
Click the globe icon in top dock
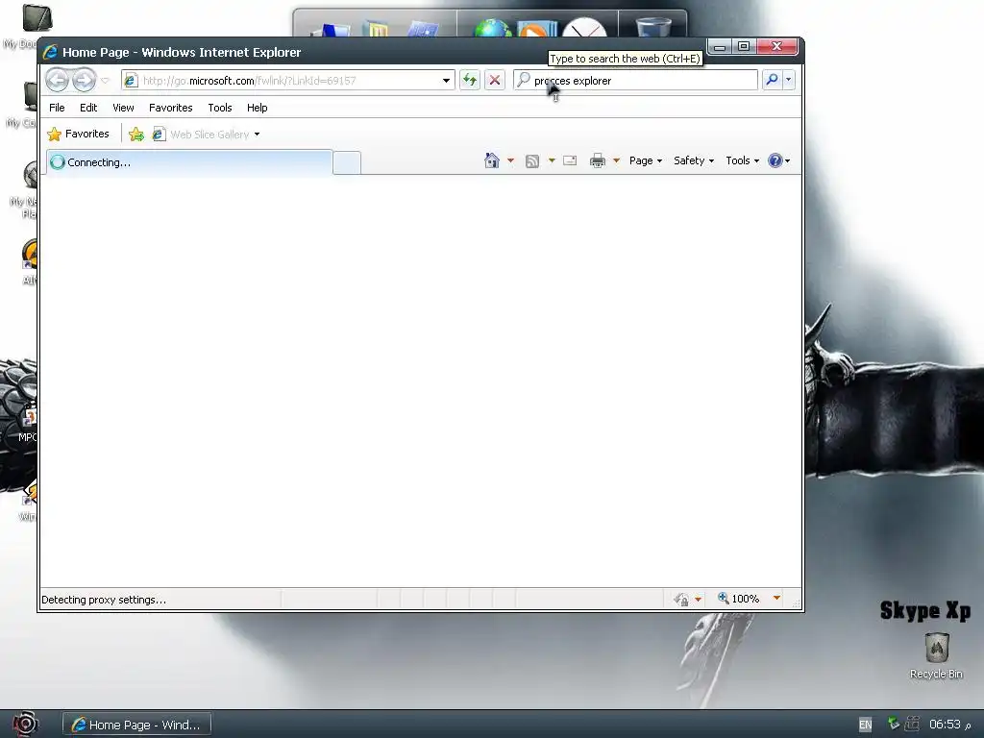point(493,28)
